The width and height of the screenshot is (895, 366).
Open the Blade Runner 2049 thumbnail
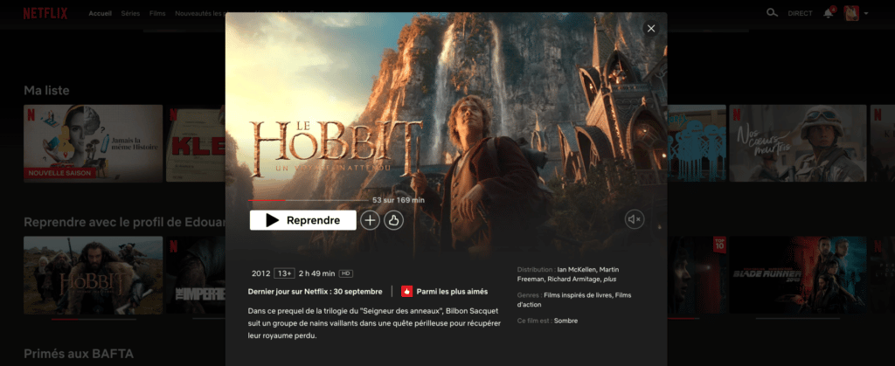click(798, 275)
